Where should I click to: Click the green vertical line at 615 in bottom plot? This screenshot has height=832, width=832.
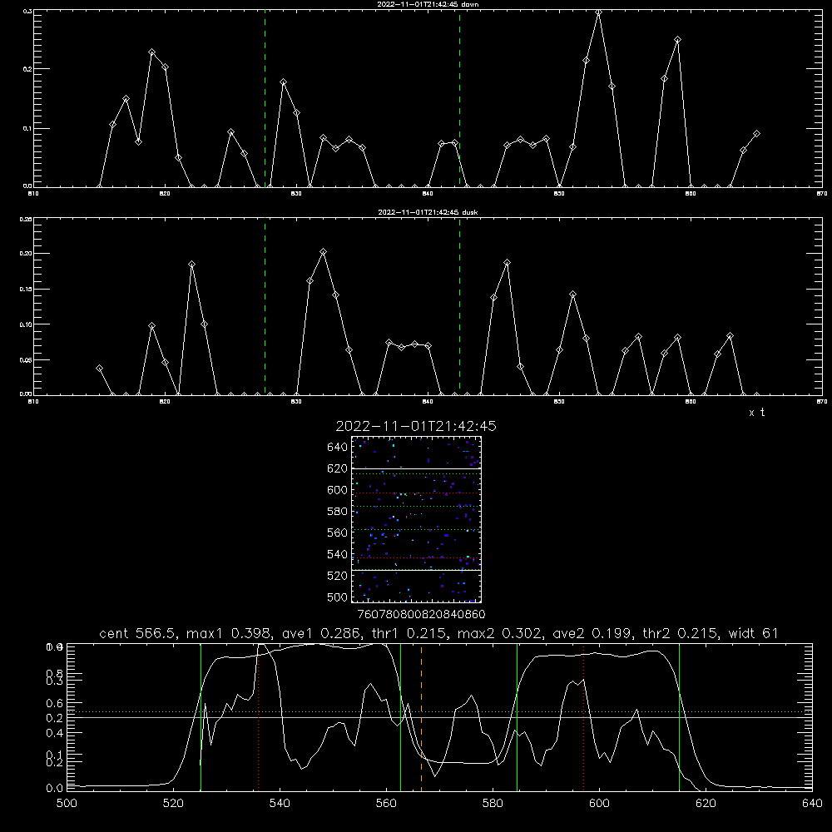pos(679,717)
